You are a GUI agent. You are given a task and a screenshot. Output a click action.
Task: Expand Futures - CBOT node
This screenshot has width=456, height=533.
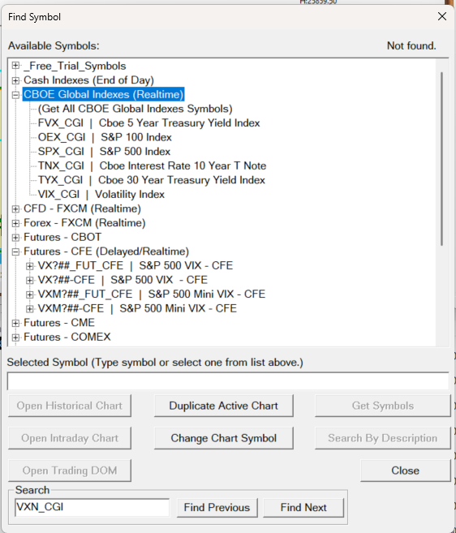(x=15, y=237)
